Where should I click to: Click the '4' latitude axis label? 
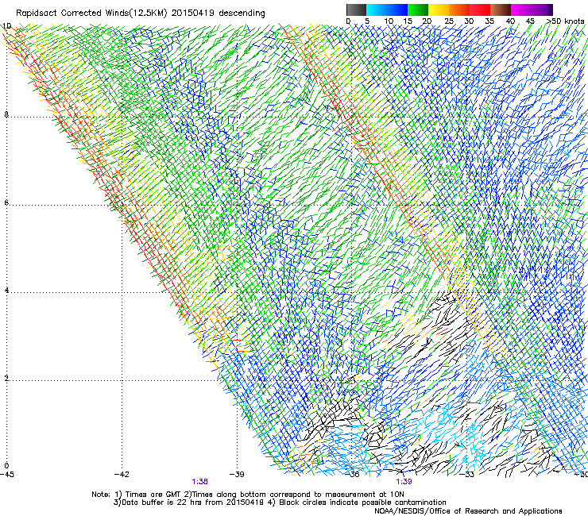6,291
